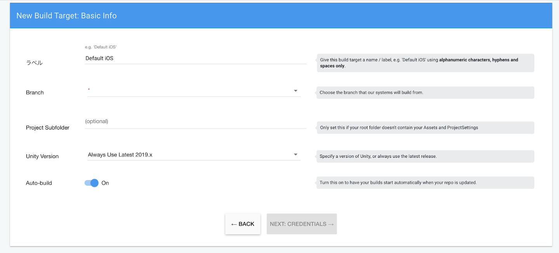Click the 'Branch' field label
The height and width of the screenshot is (253, 559).
coord(35,93)
